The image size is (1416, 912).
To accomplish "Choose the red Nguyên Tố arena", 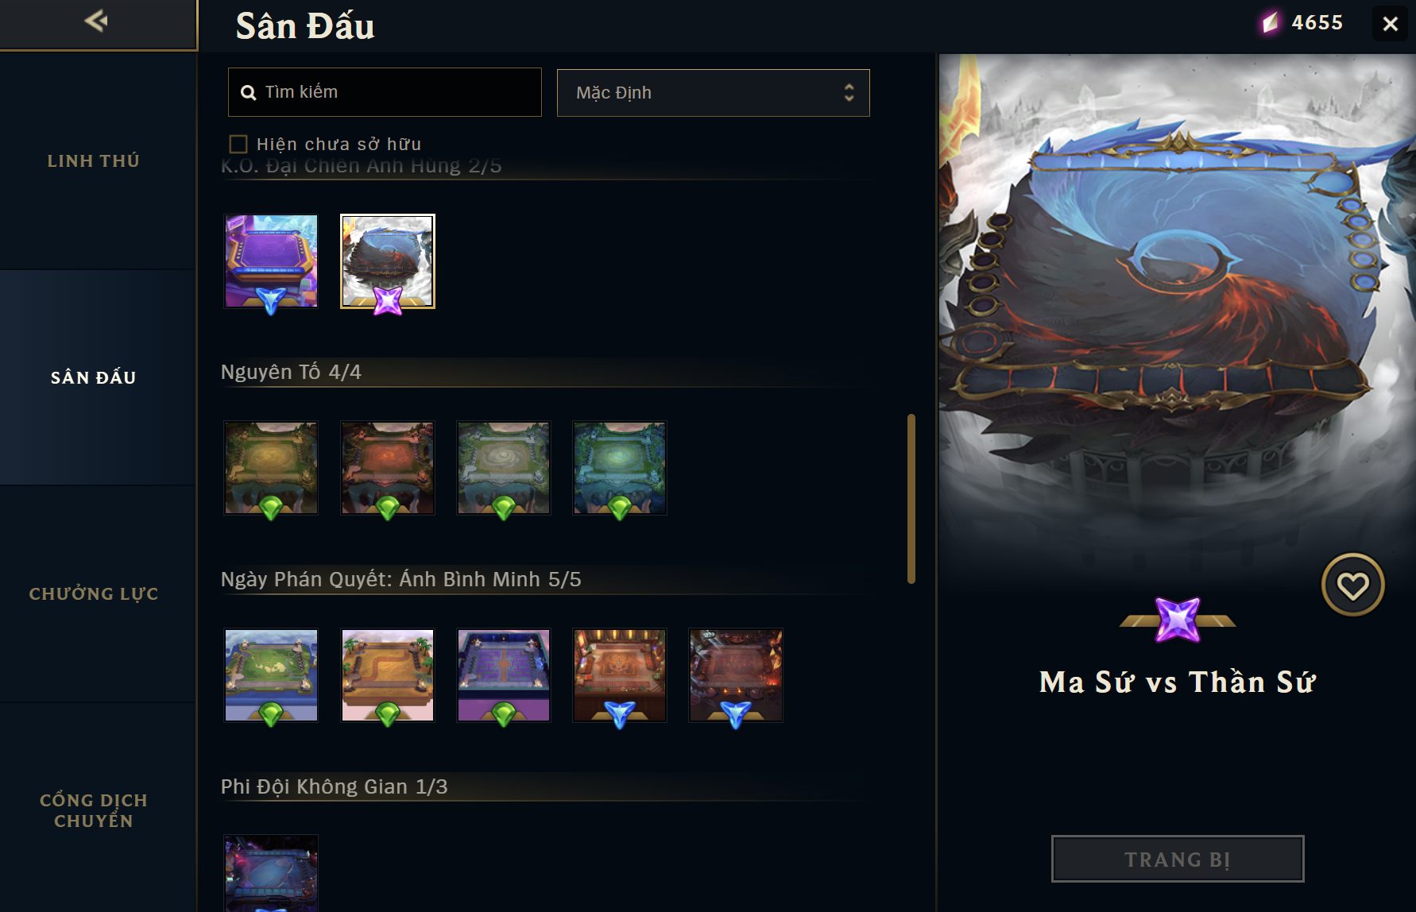I will point(388,468).
